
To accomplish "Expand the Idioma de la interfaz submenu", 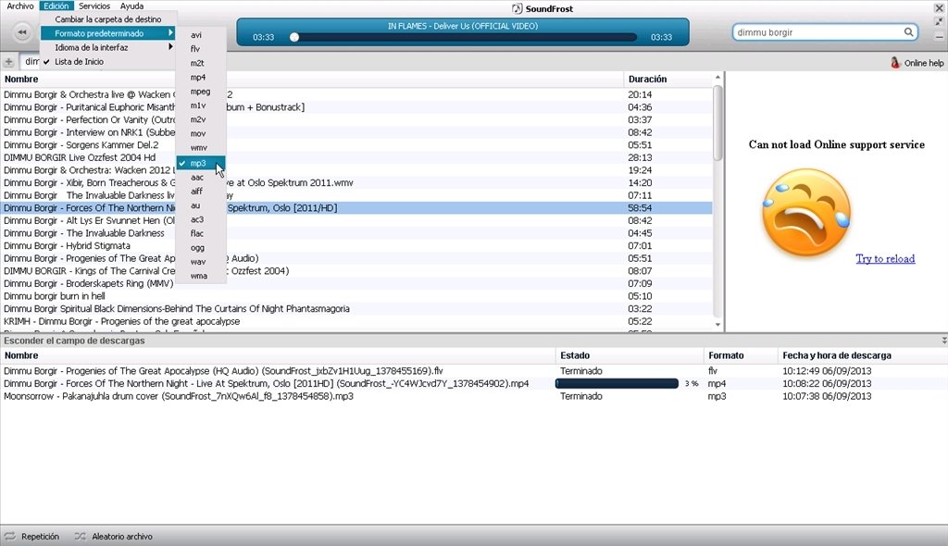I will click(x=108, y=47).
